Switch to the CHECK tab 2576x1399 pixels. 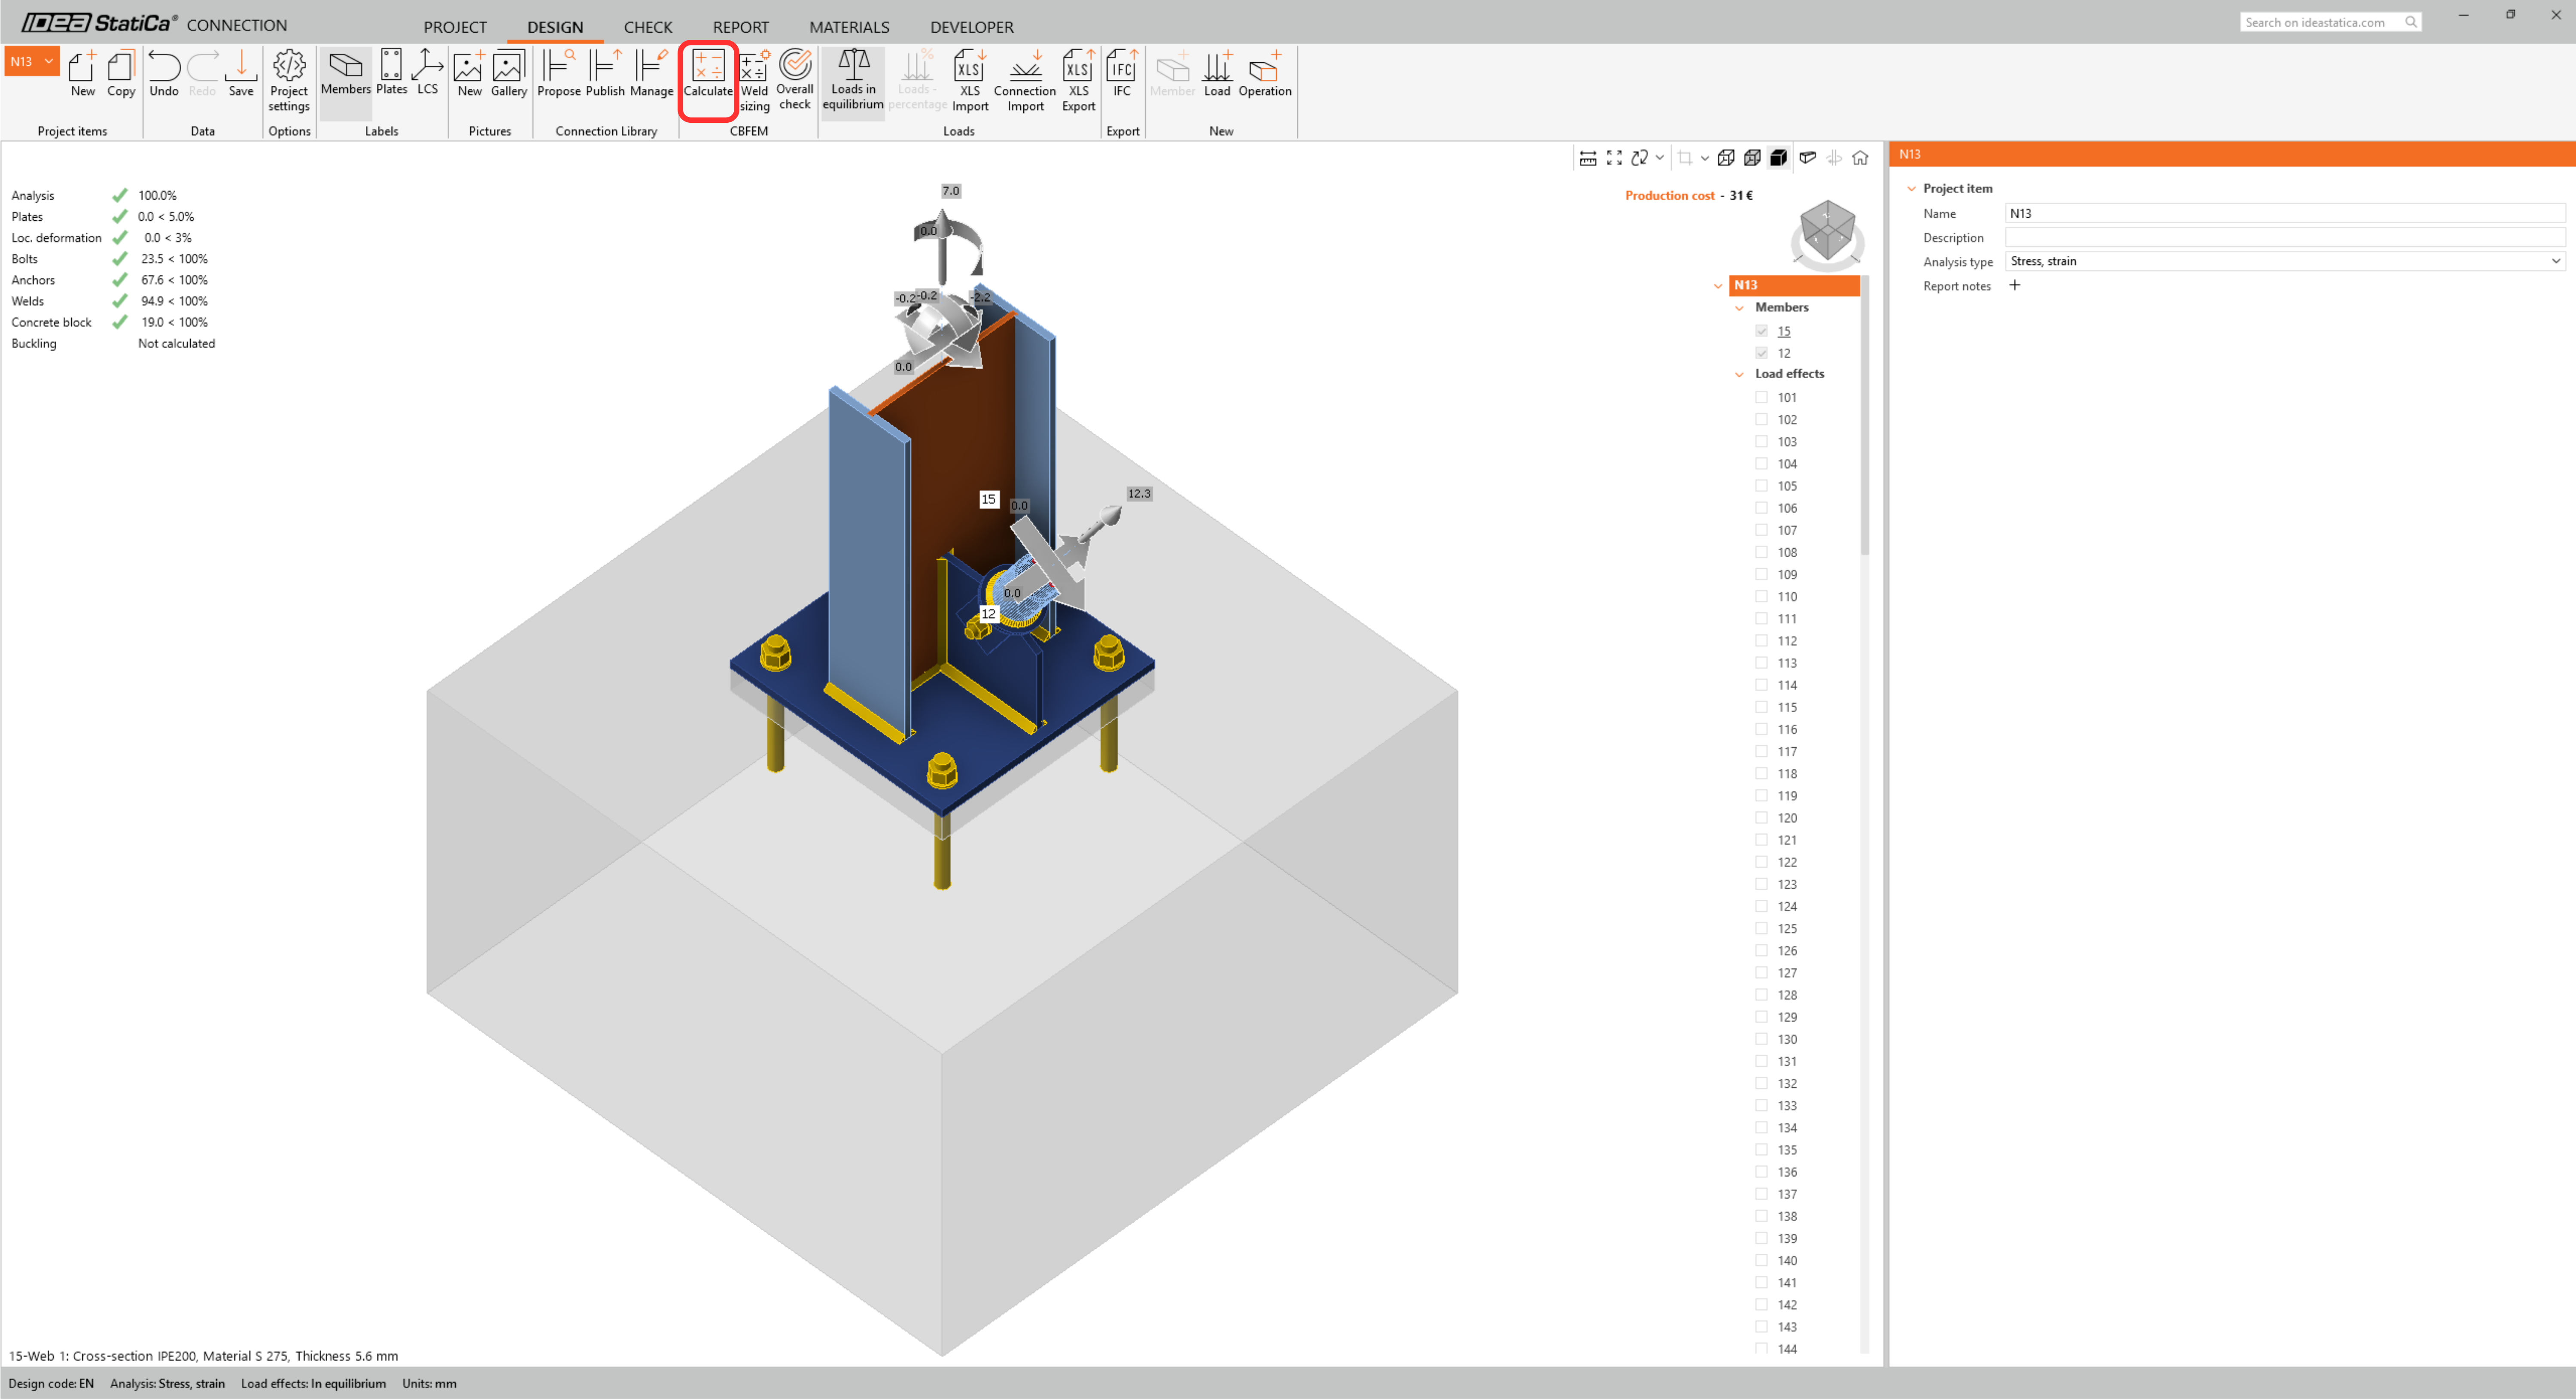coord(648,27)
